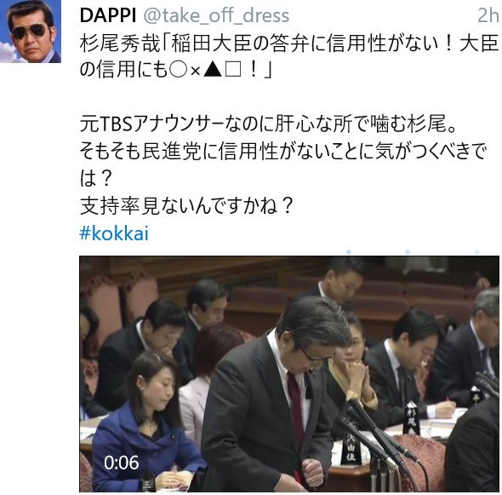Click the line starting そもそも民進党
The height and width of the screenshot is (495, 502).
[283, 151]
